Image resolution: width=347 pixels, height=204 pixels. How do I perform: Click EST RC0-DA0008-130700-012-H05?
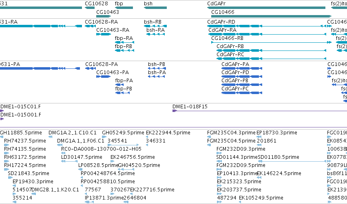pos(101,149)
